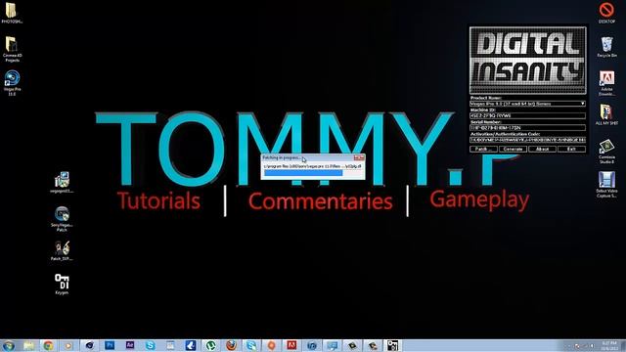626x352 pixels.
Task: Click the Machine ID field in keygen
Action: (527, 115)
